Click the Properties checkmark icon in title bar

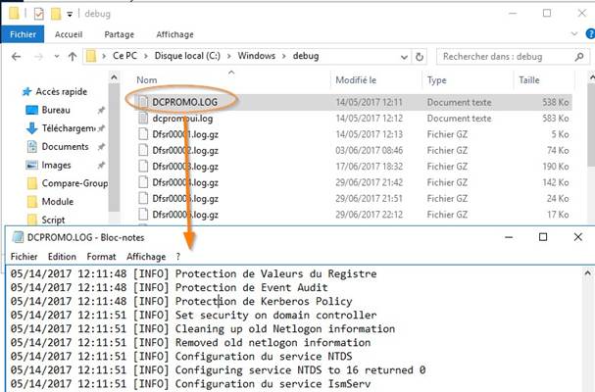point(38,14)
